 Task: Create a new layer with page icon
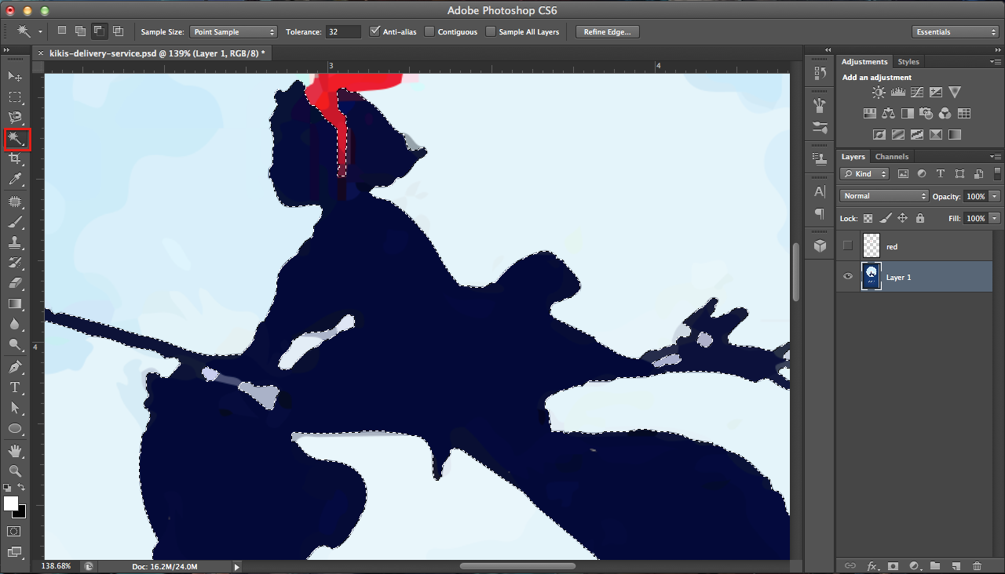(956, 566)
